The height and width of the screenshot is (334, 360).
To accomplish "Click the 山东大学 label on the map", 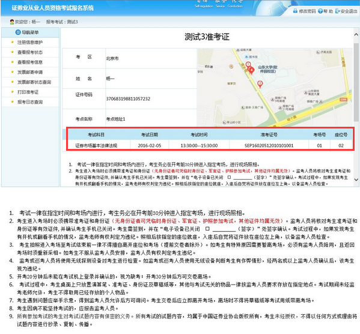I will pyautogui.click(x=267, y=69).
